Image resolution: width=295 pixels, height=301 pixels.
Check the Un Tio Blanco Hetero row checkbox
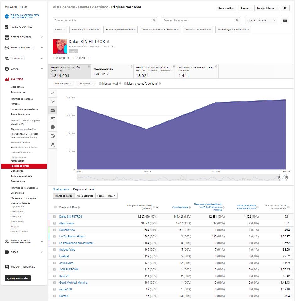(x=55, y=237)
